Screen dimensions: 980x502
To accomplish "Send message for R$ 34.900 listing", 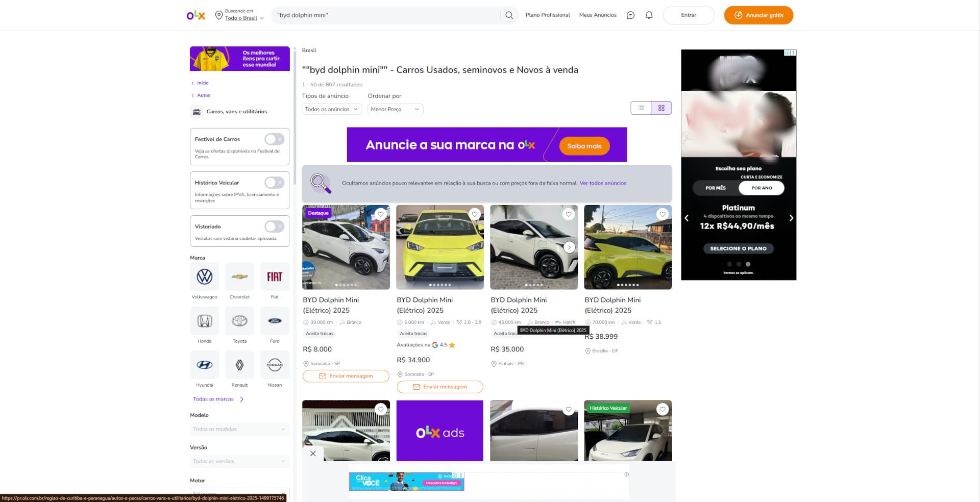I will pos(440,387).
